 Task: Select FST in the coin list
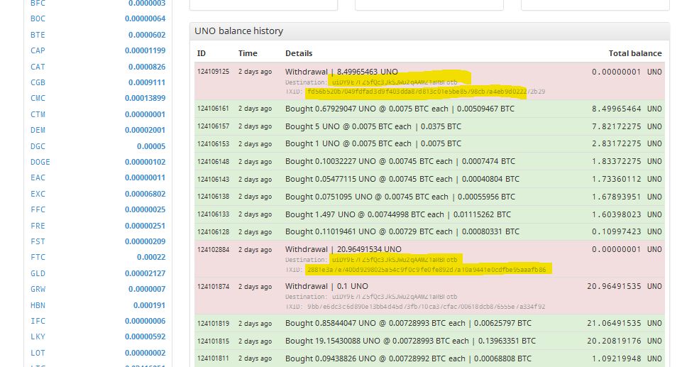pos(38,241)
